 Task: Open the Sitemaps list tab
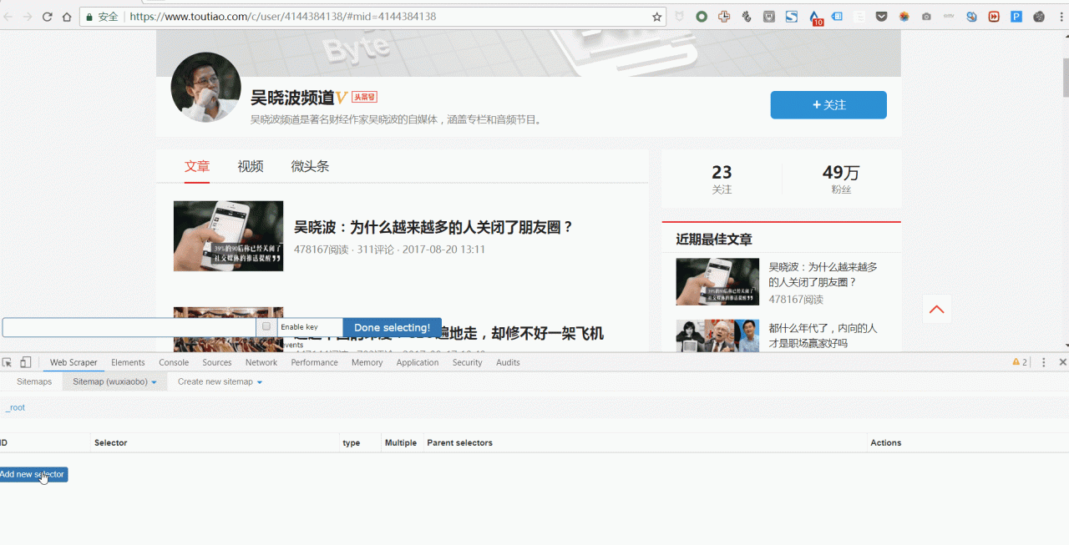pos(34,381)
